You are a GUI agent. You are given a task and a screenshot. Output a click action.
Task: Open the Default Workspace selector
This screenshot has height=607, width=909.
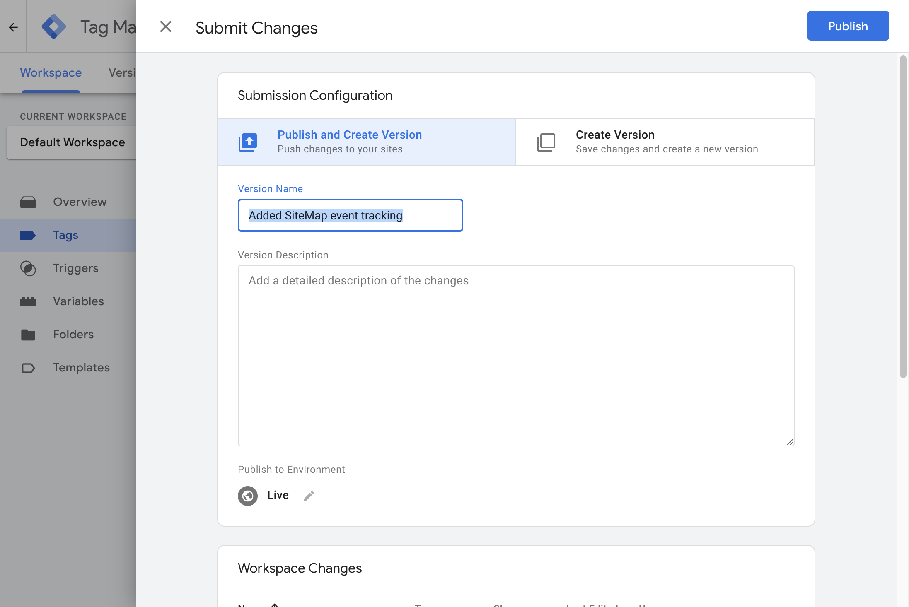(71, 142)
